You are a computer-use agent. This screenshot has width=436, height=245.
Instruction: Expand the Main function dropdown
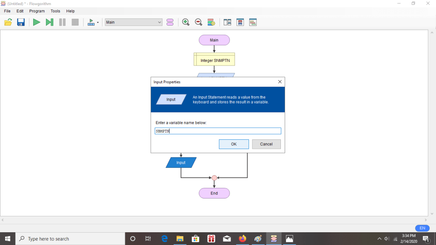(159, 22)
